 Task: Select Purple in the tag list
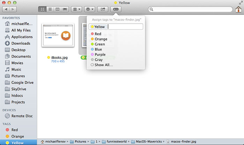[100, 54]
